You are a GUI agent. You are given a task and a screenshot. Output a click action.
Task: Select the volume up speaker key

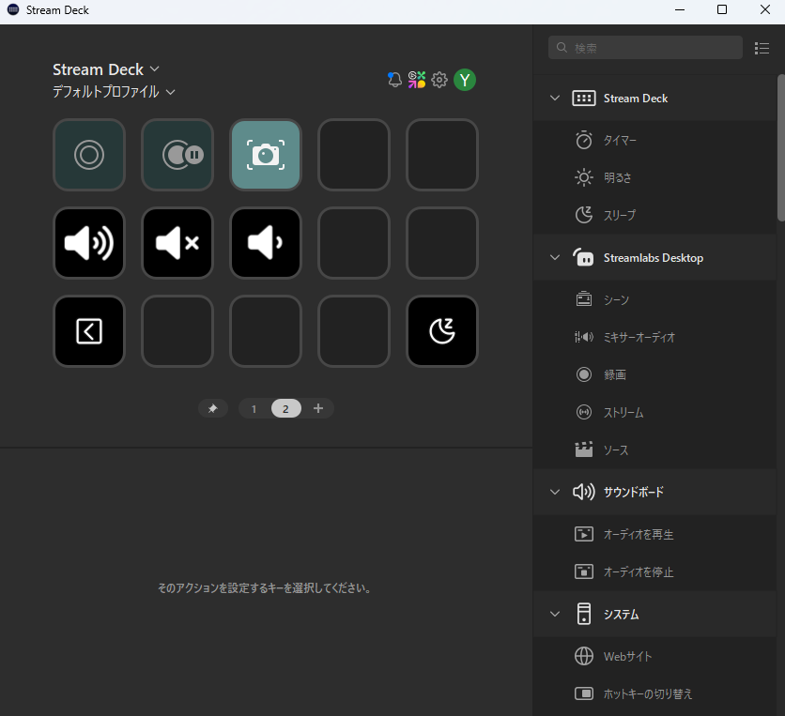[x=89, y=243]
